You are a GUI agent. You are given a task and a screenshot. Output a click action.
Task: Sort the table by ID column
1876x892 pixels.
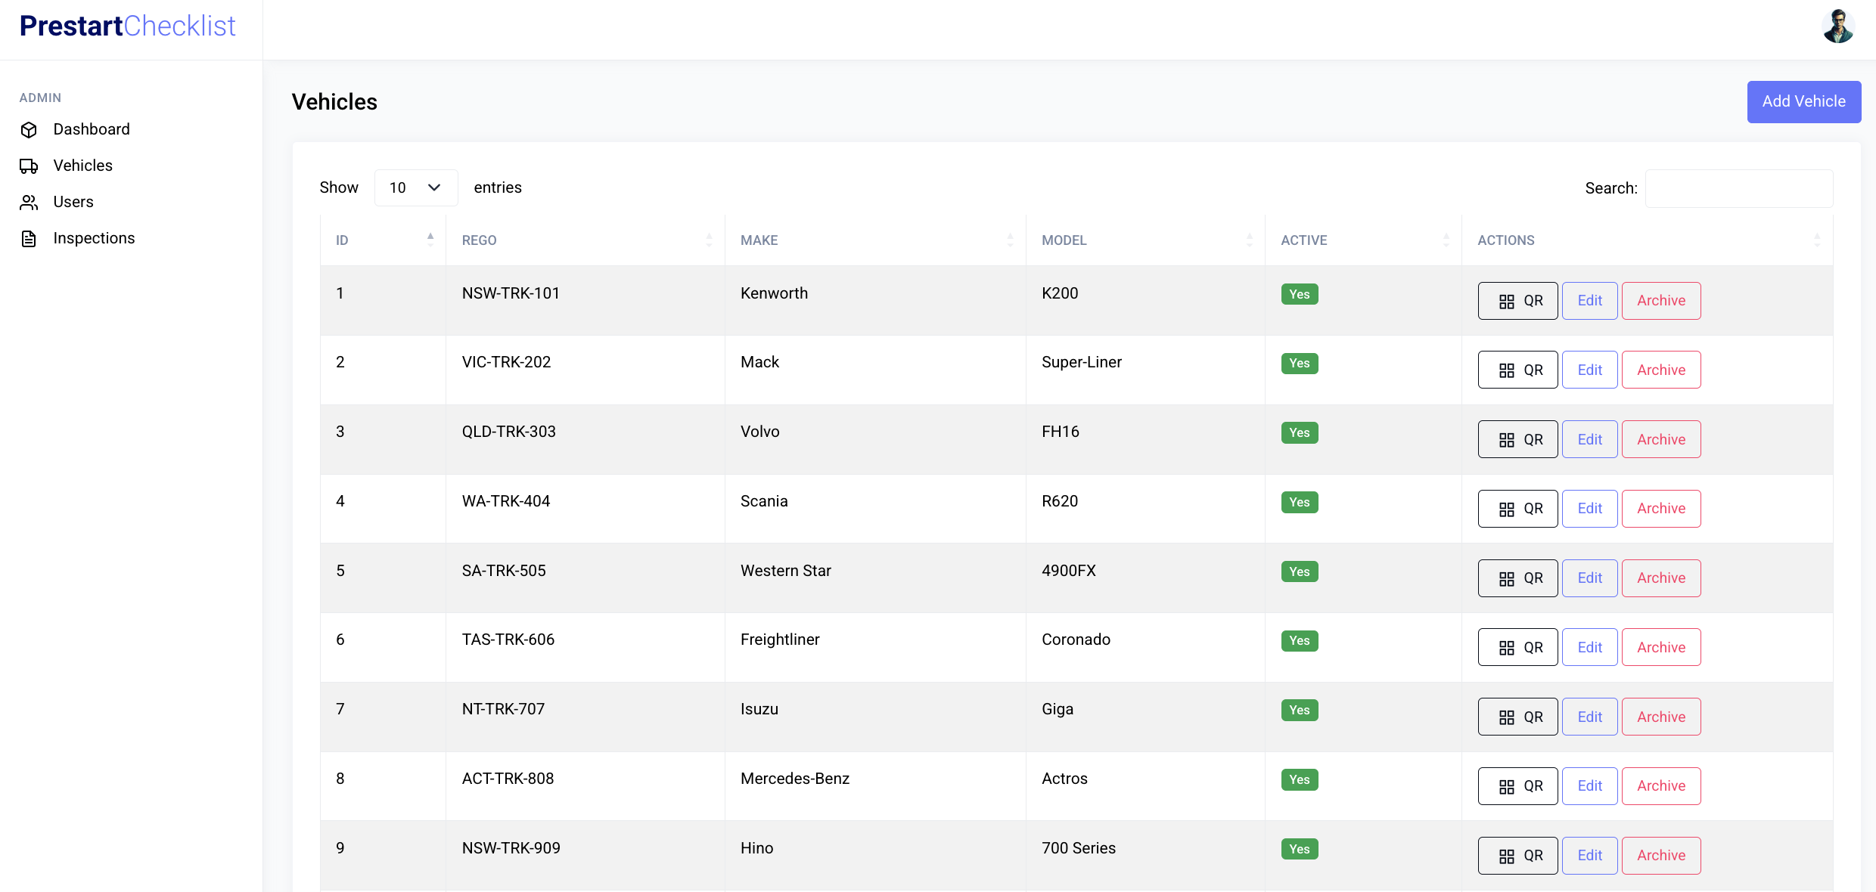tap(383, 240)
